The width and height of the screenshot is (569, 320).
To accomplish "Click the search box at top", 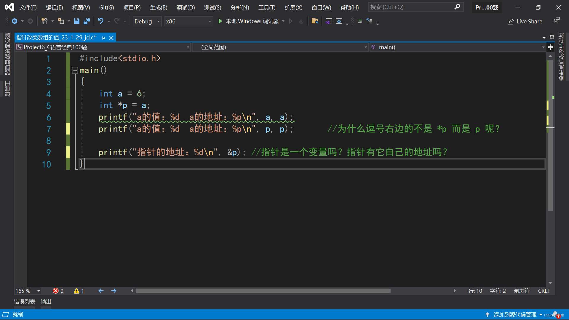I will 412,7.
